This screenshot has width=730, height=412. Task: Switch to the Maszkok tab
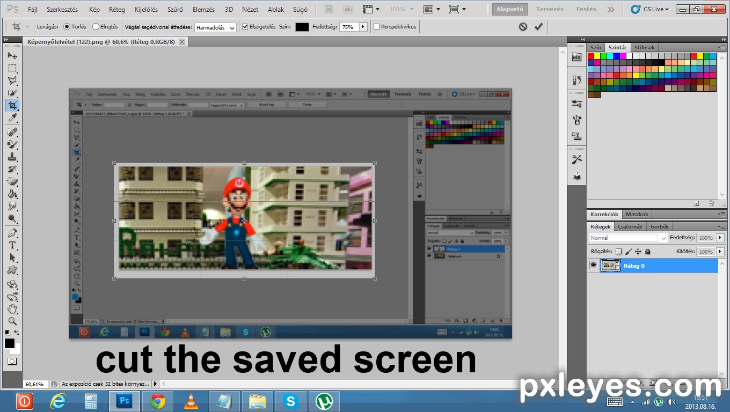(637, 214)
